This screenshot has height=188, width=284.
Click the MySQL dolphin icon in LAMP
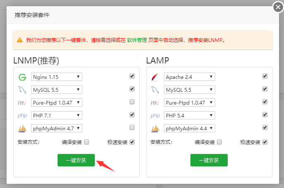(155, 90)
